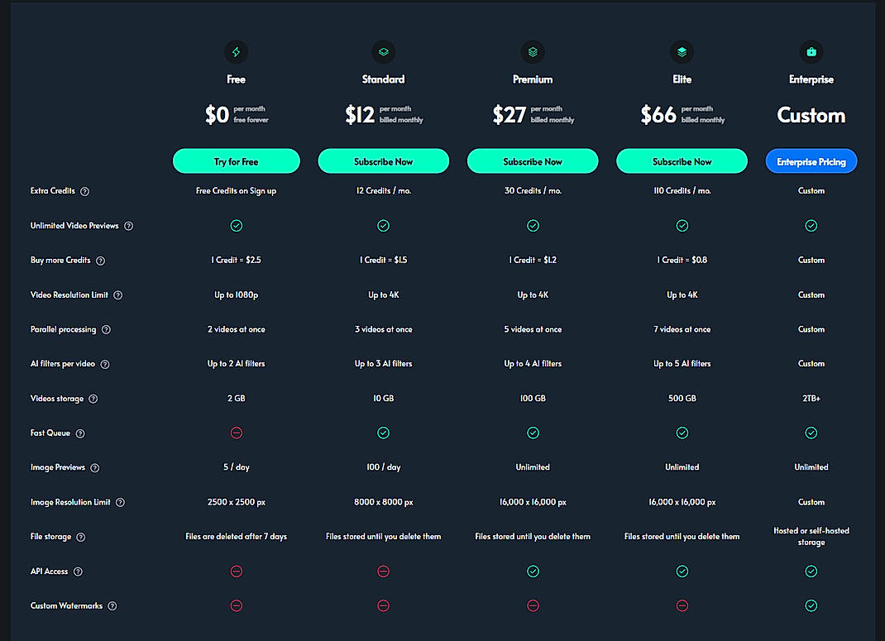Click the Fast Queue checkmark under Standard
885x641 pixels.
tap(383, 433)
